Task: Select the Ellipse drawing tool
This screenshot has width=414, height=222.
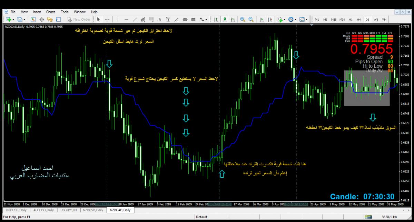Action: coord(185,20)
